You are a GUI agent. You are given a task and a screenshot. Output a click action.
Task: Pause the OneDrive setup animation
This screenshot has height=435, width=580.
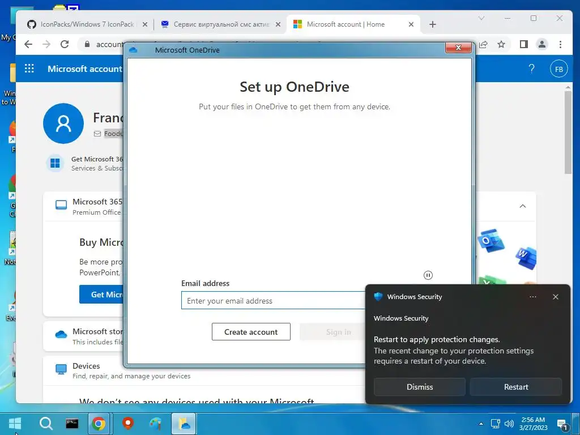point(428,275)
